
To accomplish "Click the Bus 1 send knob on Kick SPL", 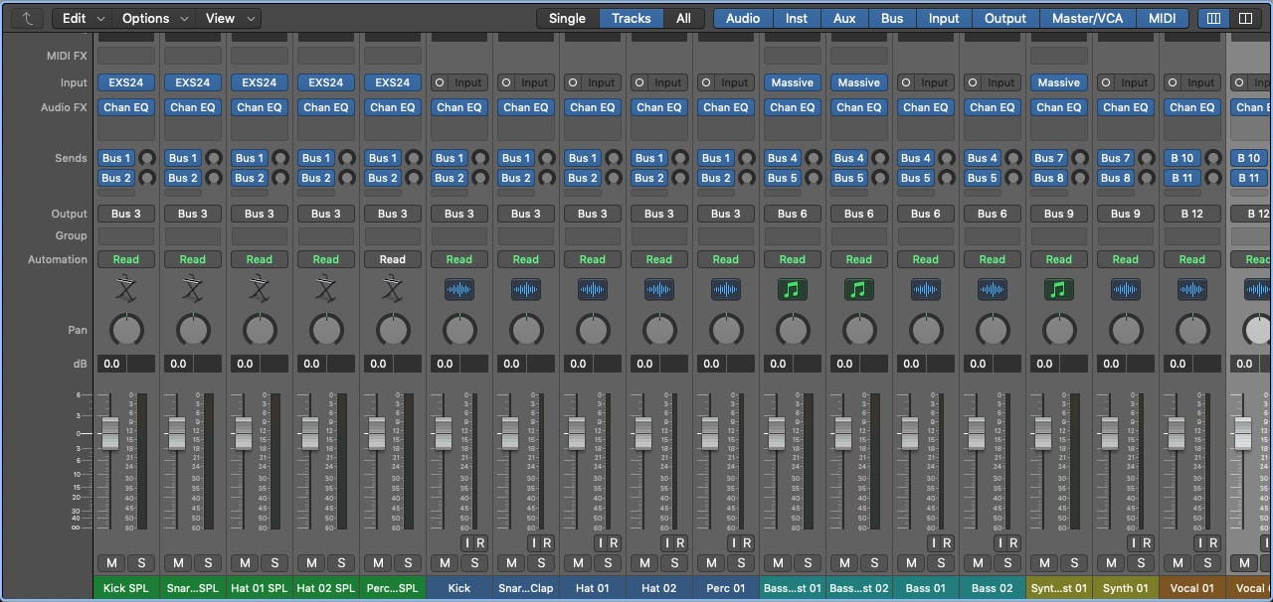I will [146, 158].
